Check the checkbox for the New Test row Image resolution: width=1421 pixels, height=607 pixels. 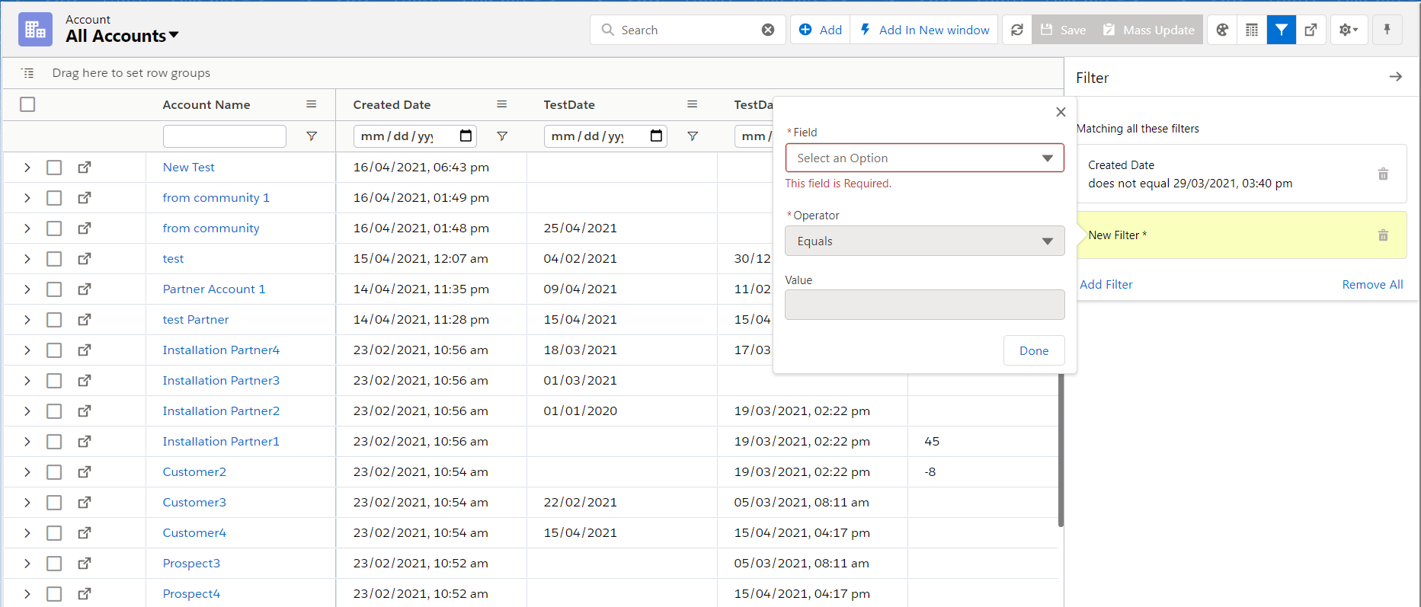pyautogui.click(x=54, y=167)
